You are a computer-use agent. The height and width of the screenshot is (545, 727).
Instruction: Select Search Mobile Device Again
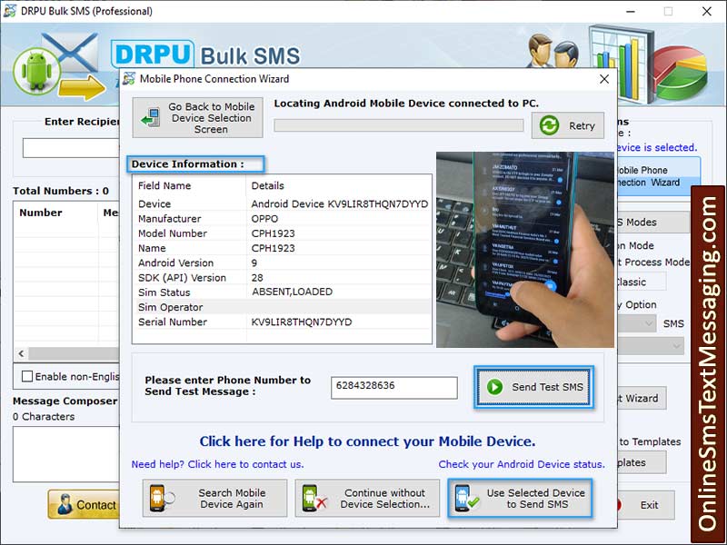pyautogui.click(x=214, y=498)
